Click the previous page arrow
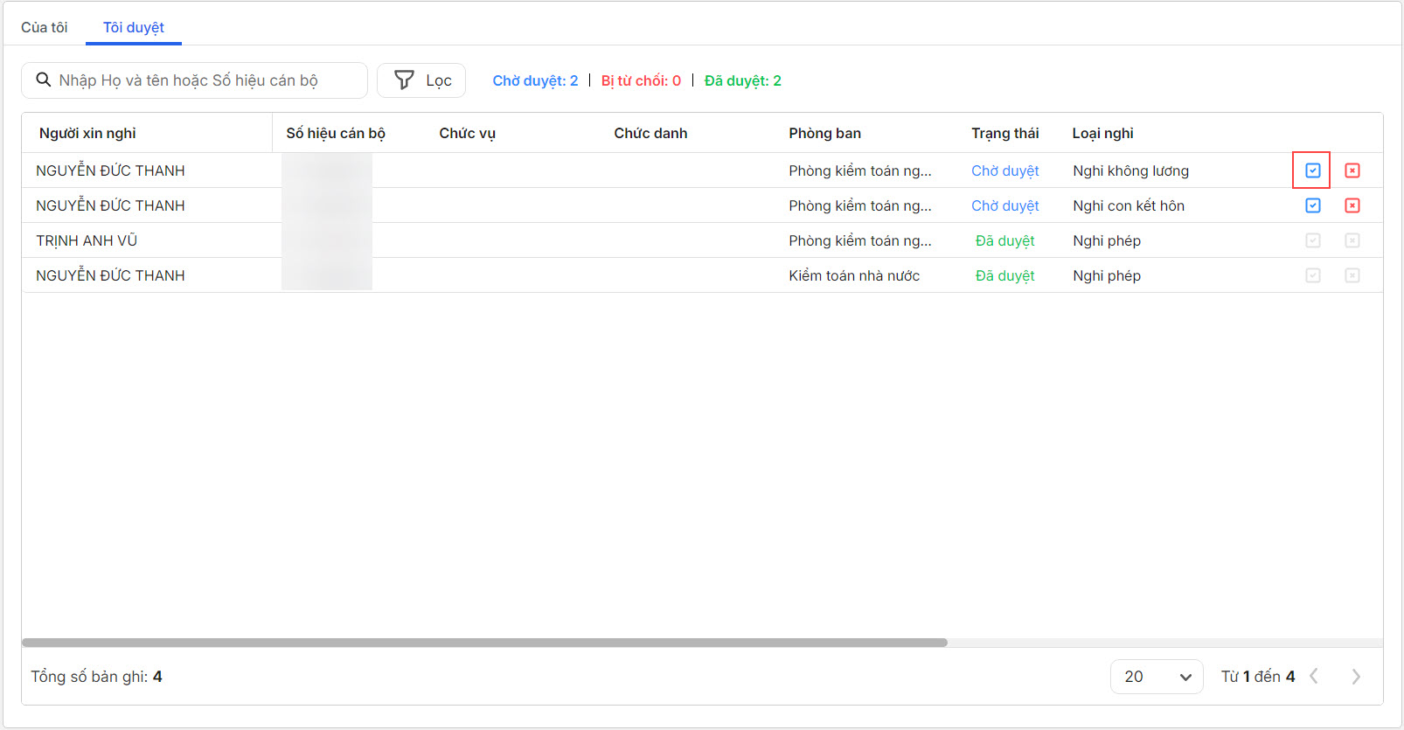This screenshot has height=730, width=1404. (1314, 677)
